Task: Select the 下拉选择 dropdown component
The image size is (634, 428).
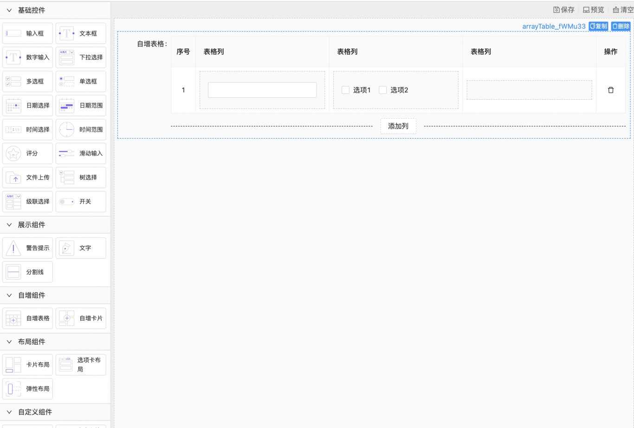Action: pos(81,57)
